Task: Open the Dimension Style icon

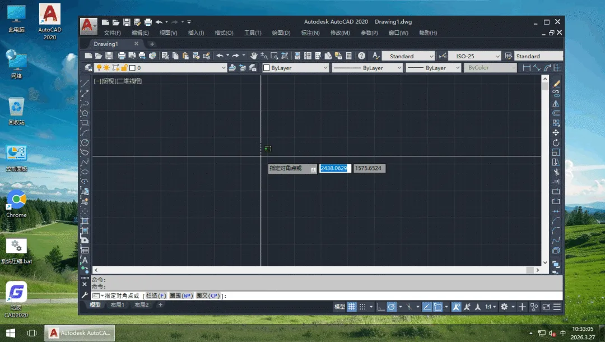Action: (443, 56)
